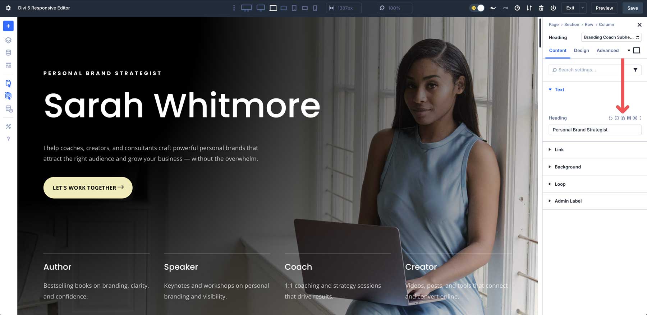Switch to the Design tab
The width and height of the screenshot is (647, 315).
[x=581, y=51]
